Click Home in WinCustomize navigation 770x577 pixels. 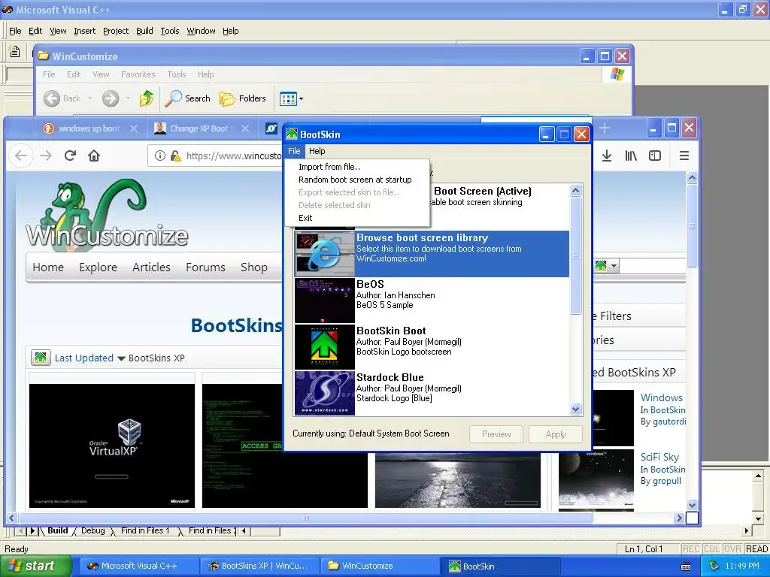click(48, 267)
